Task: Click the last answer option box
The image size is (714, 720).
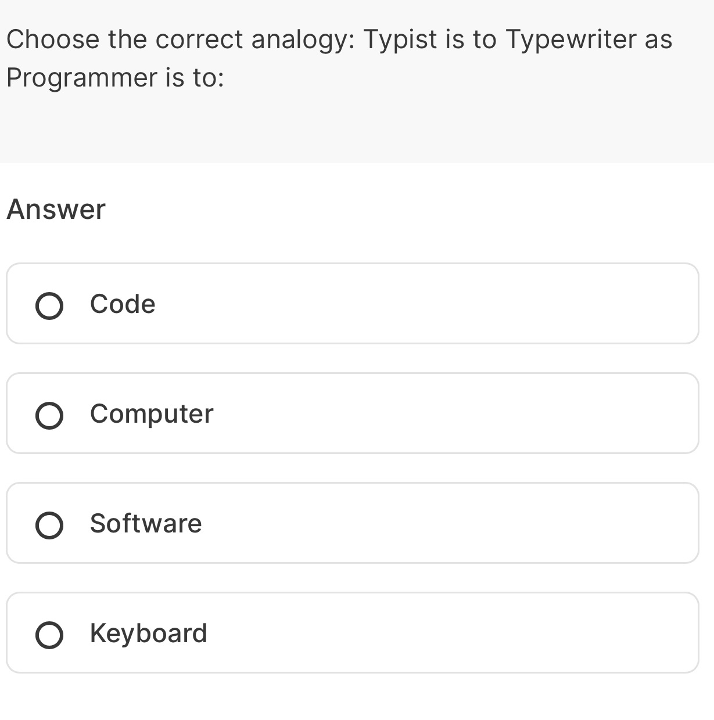Action: point(352,633)
